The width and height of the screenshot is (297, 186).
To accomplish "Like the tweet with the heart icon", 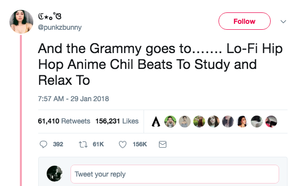I will click(123, 144).
